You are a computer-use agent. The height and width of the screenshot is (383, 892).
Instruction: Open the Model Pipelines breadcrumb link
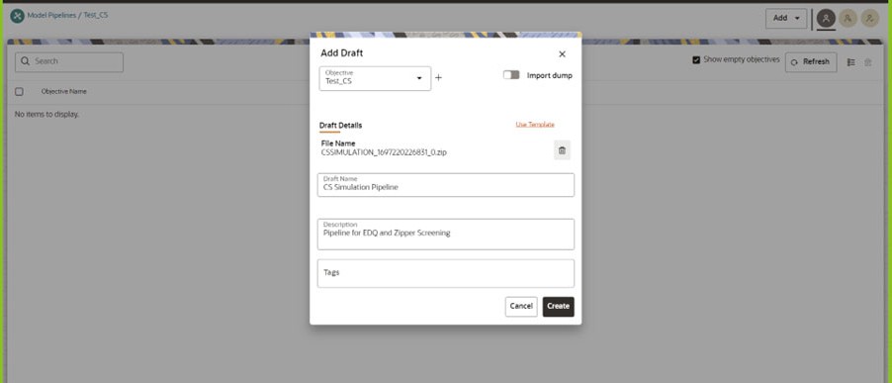point(51,16)
